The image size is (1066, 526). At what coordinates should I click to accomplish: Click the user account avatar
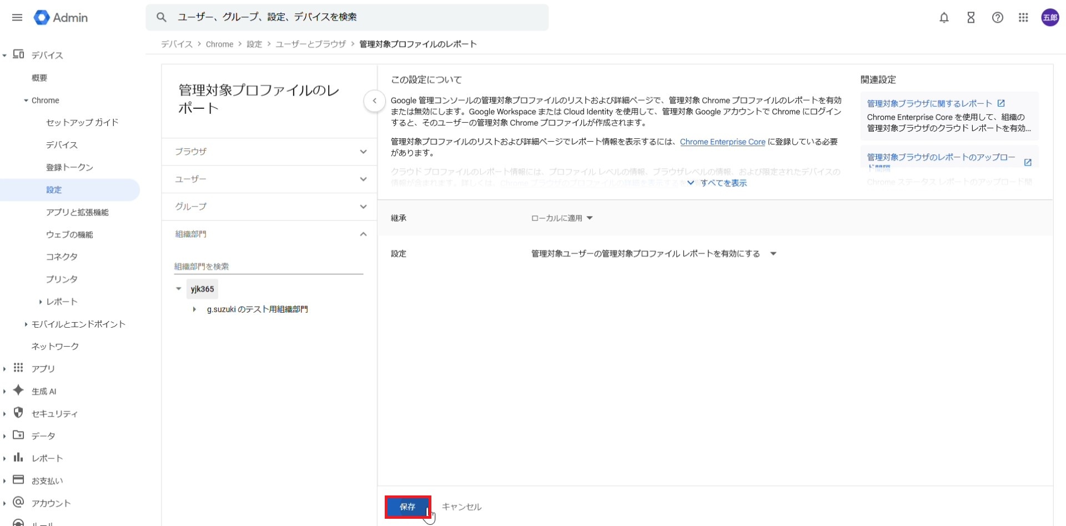point(1049,18)
